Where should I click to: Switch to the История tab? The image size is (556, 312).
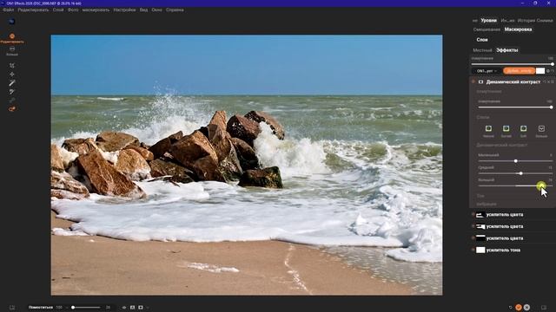526,21
